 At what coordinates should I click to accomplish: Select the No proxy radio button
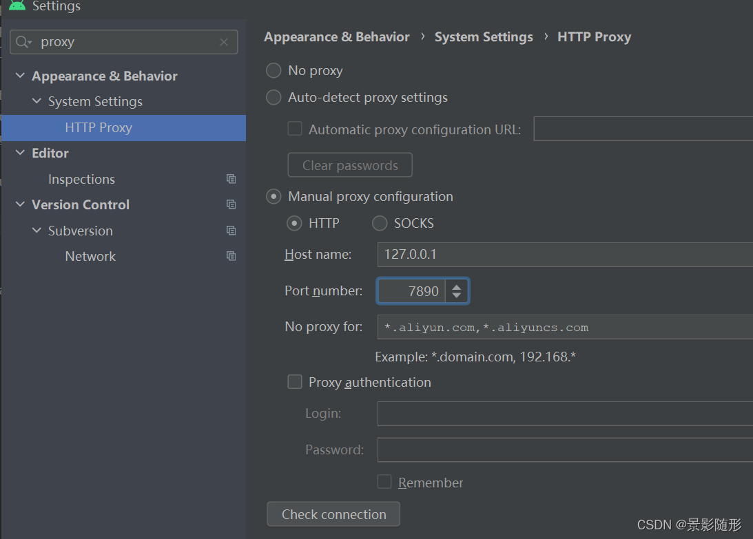274,70
